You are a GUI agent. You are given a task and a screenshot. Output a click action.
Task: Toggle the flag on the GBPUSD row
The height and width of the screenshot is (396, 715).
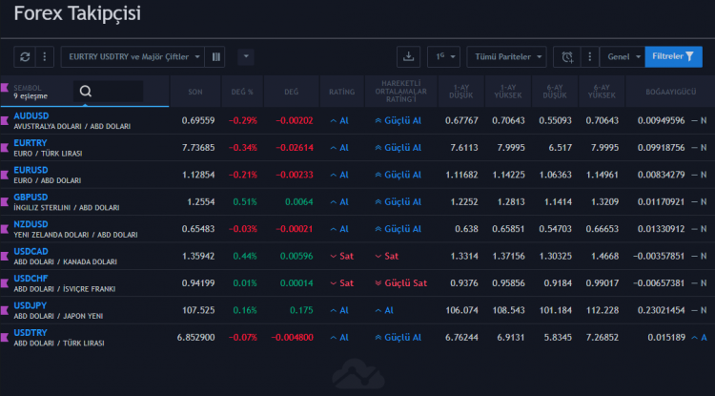(x=5, y=201)
